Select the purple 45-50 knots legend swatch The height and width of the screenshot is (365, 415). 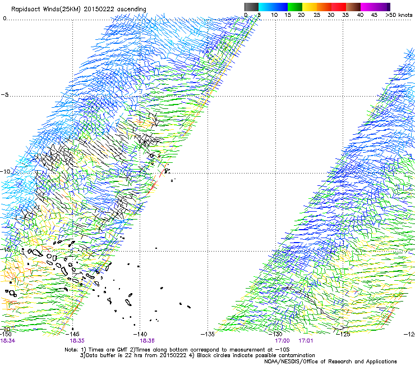coord(382,7)
